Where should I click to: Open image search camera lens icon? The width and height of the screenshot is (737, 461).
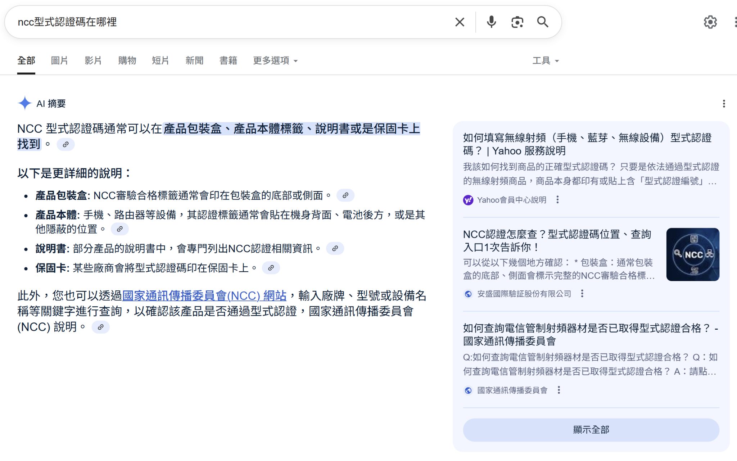pos(517,22)
